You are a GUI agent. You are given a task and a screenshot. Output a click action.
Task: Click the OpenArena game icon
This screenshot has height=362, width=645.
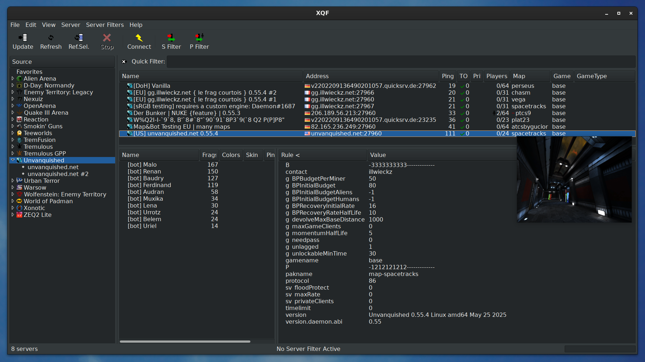tap(20, 106)
